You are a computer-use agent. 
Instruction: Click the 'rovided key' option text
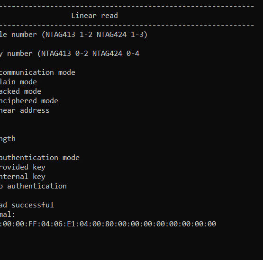tap(23, 167)
